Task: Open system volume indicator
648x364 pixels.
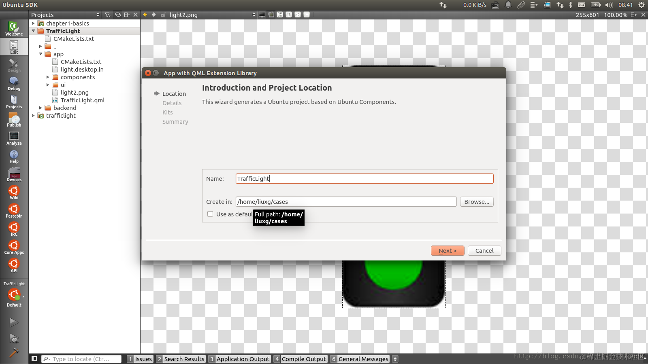Action: [x=609, y=5]
